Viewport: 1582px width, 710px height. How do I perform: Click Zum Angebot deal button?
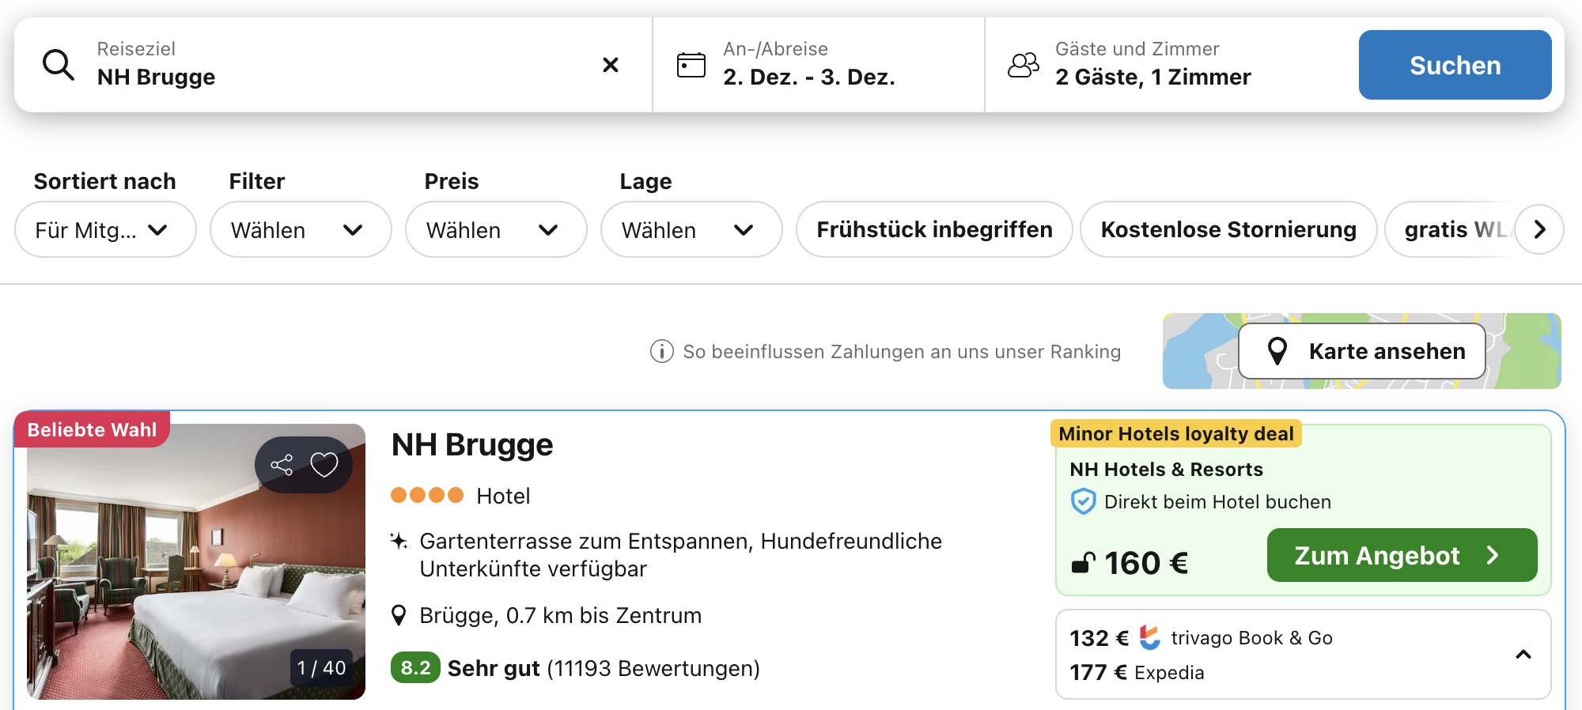tap(1402, 555)
